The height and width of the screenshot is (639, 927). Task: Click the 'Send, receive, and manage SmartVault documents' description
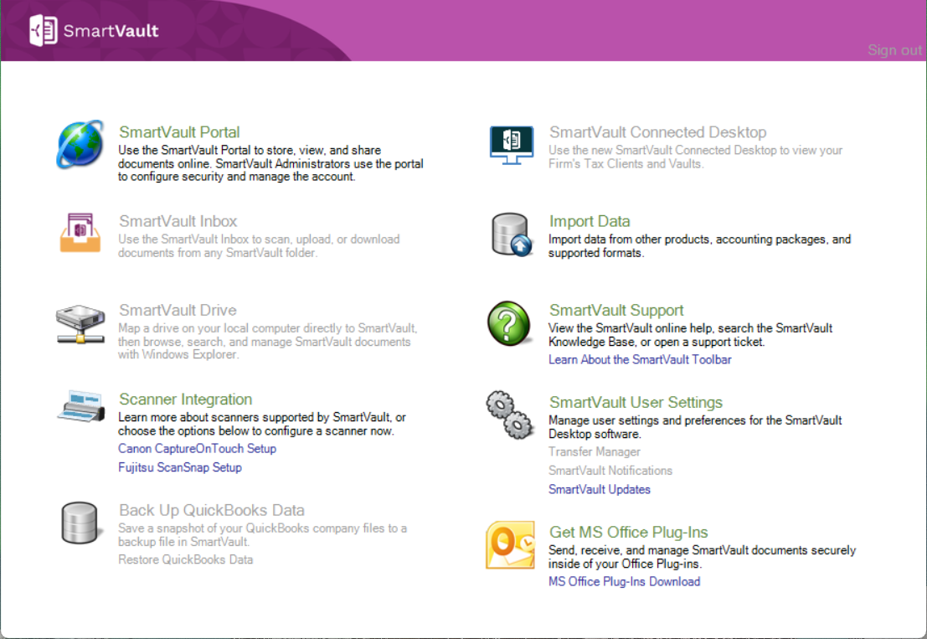pyautogui.click(x=702, y=557)
